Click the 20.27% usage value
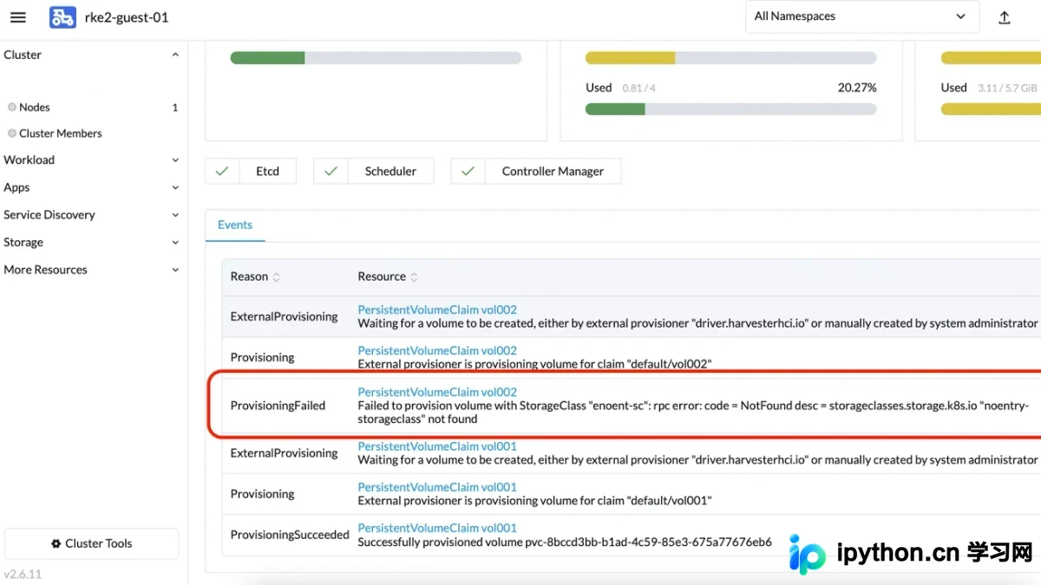This screenshot has width=1041, height=585. tap(857, 88)
